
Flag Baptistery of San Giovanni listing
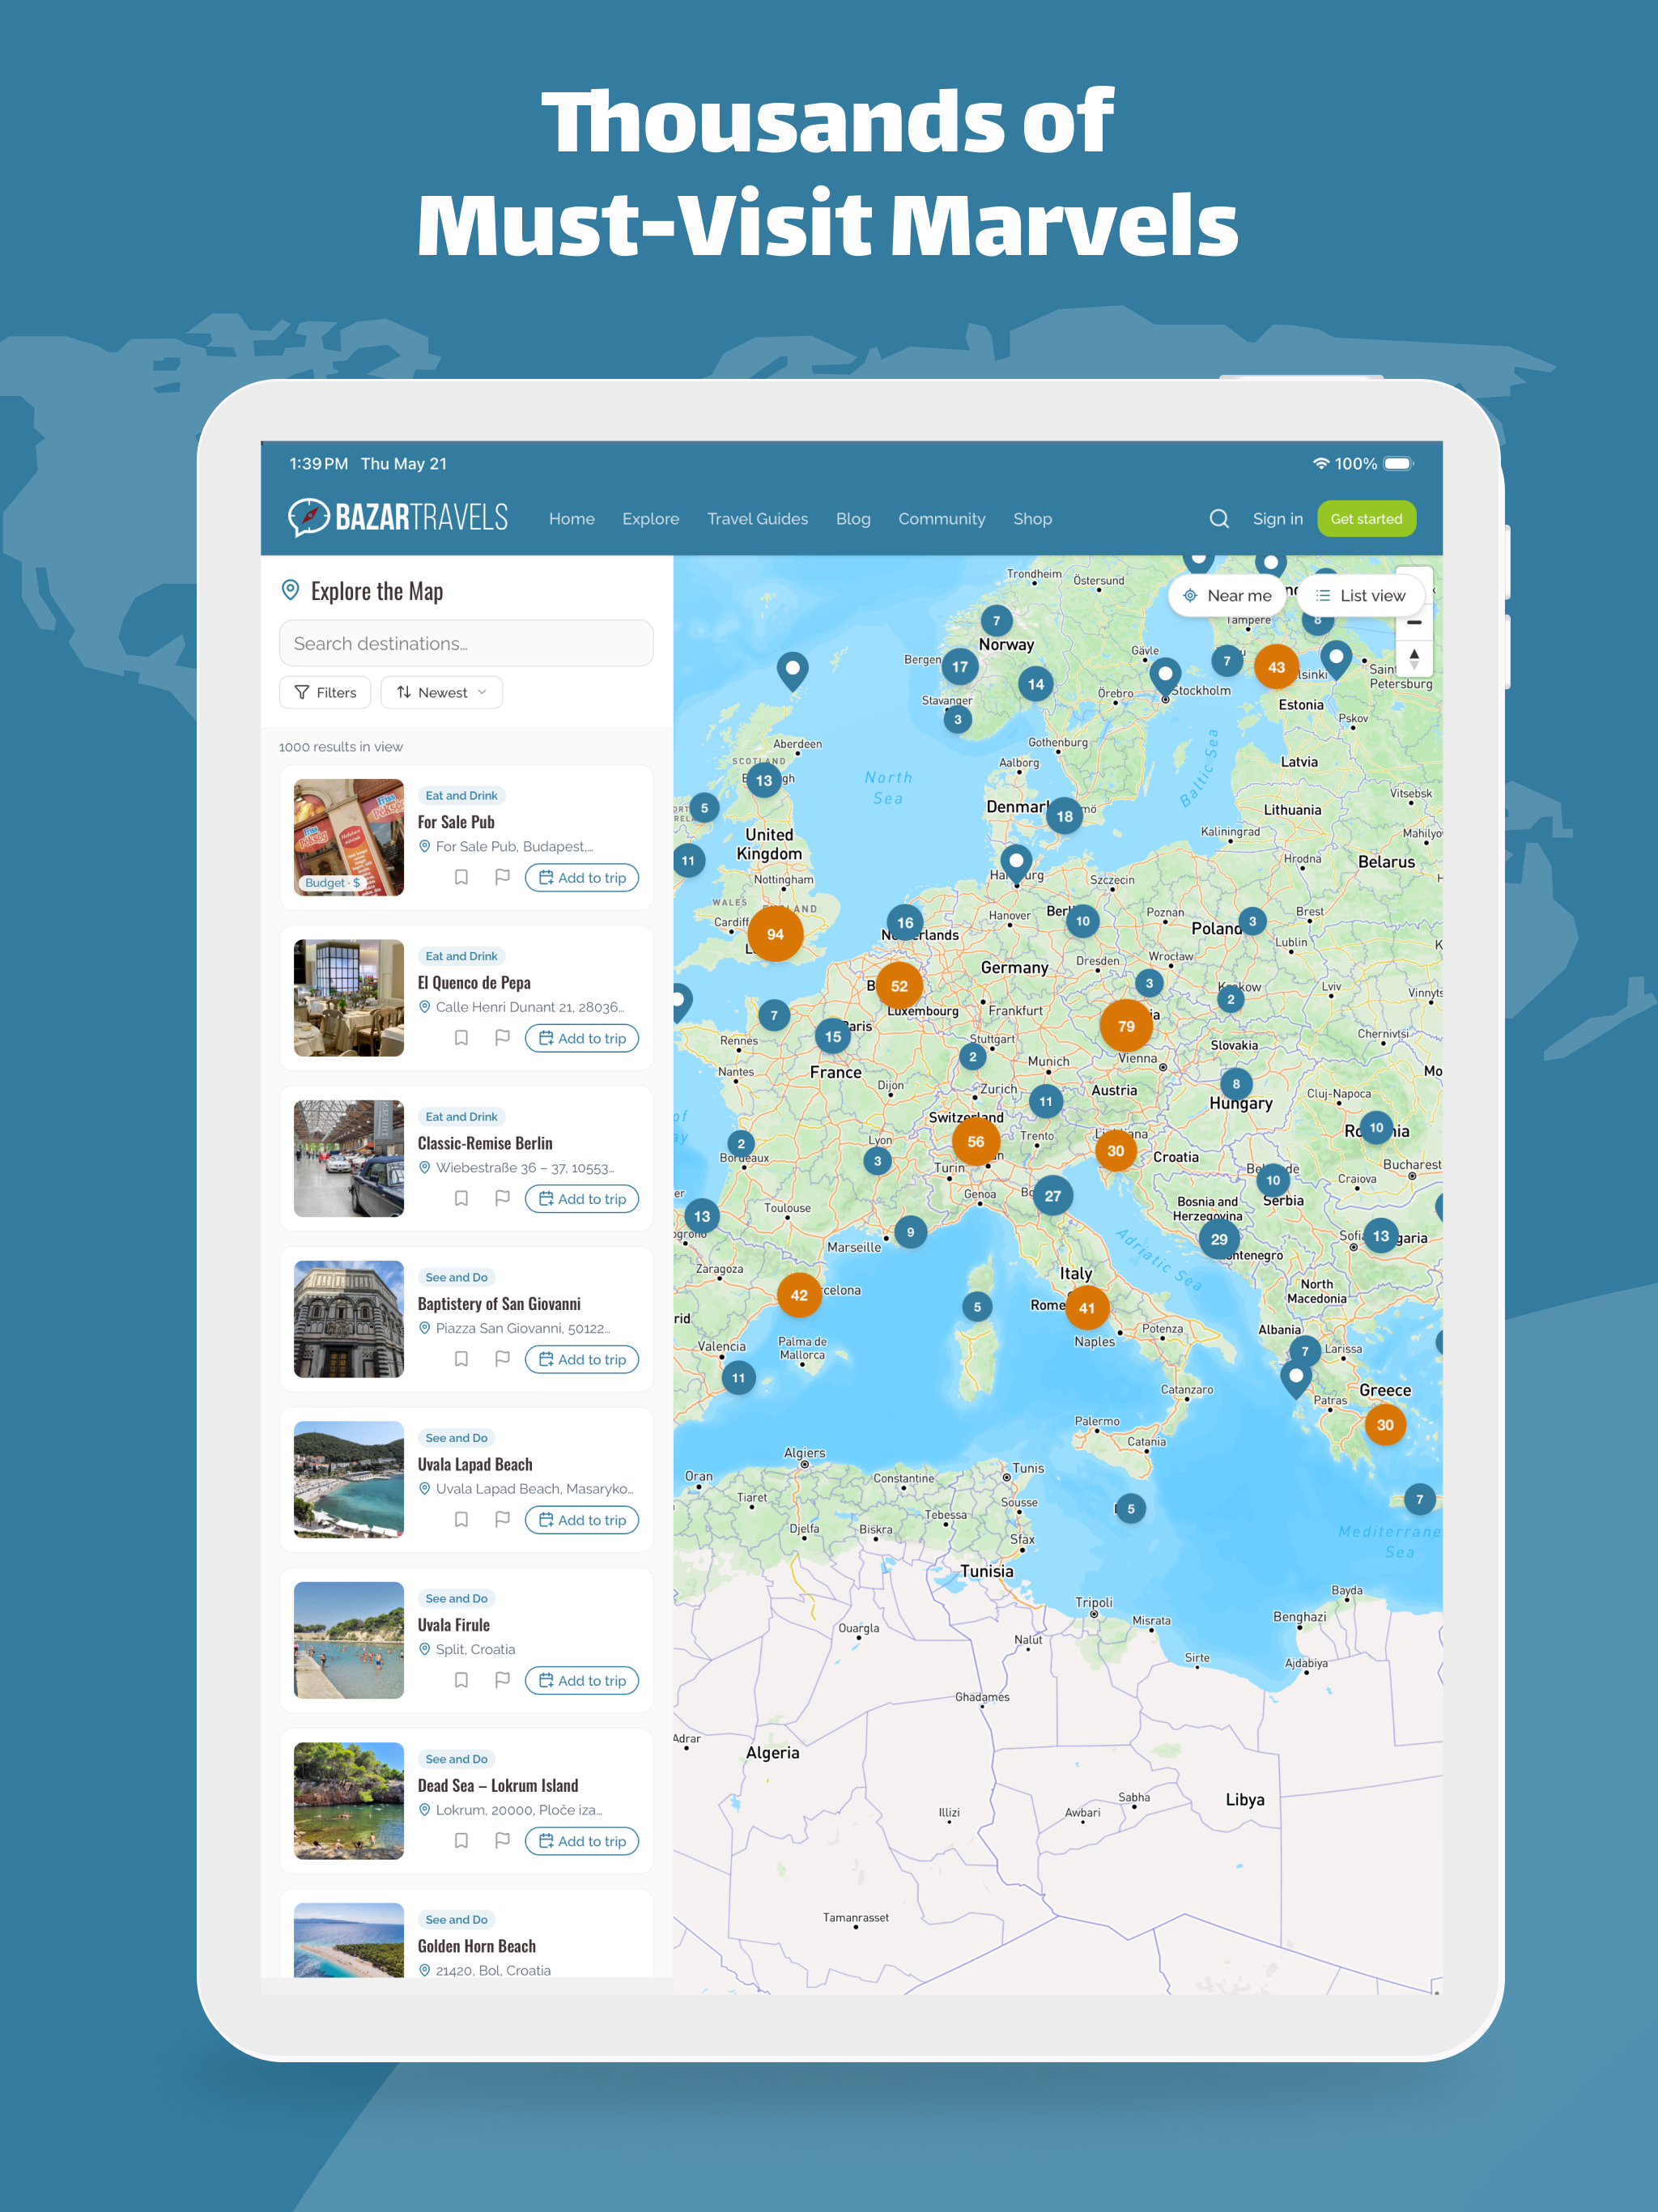(503, 1359)
